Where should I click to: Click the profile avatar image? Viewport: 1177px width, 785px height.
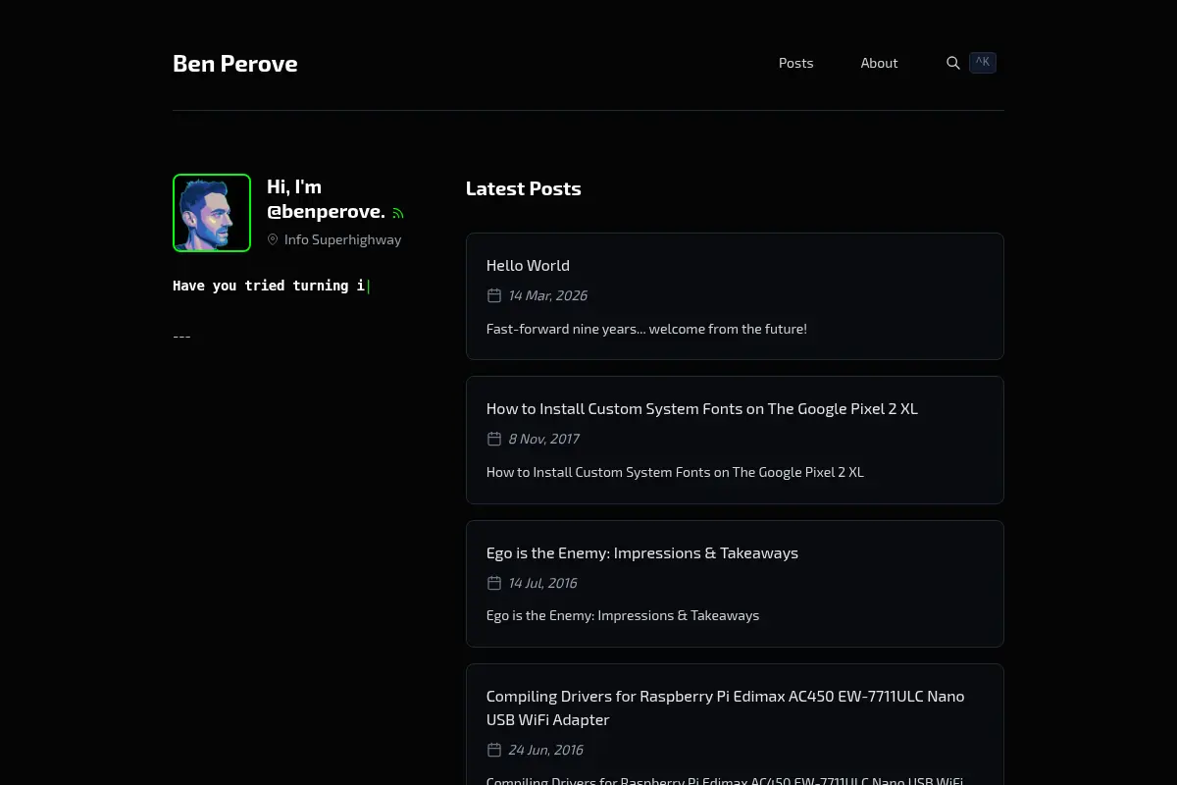(212, 213)
